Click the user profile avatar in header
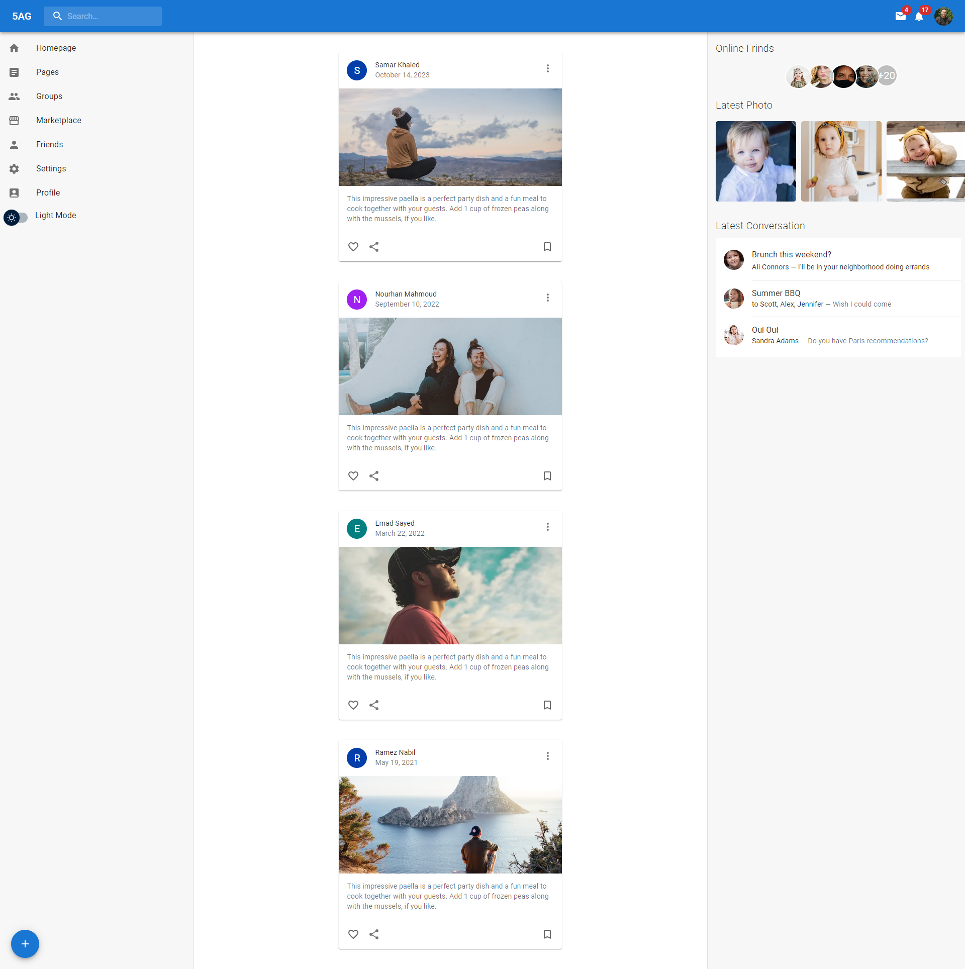Viewport: 965px width, 969px height. coord(943,16)
